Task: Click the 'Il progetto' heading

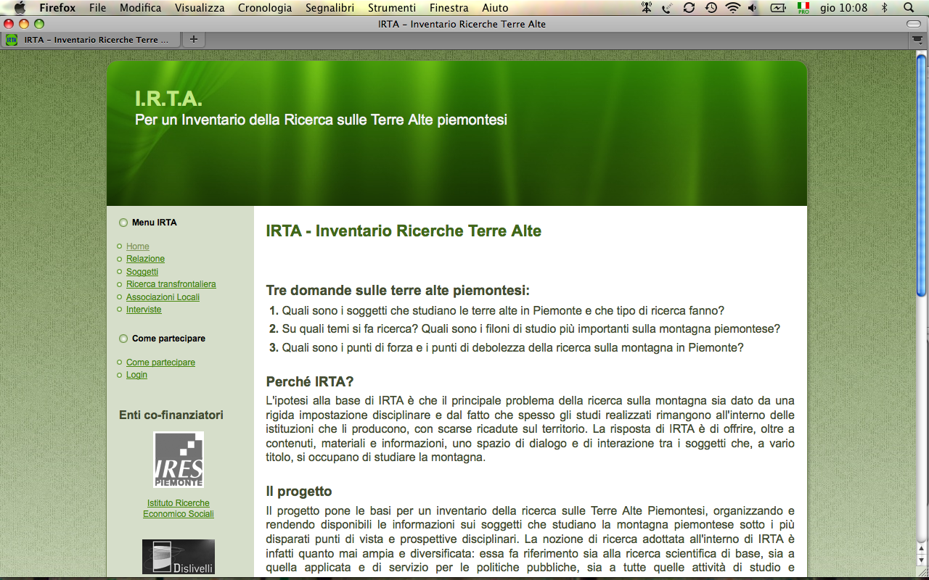Action: tap(299, 492)
